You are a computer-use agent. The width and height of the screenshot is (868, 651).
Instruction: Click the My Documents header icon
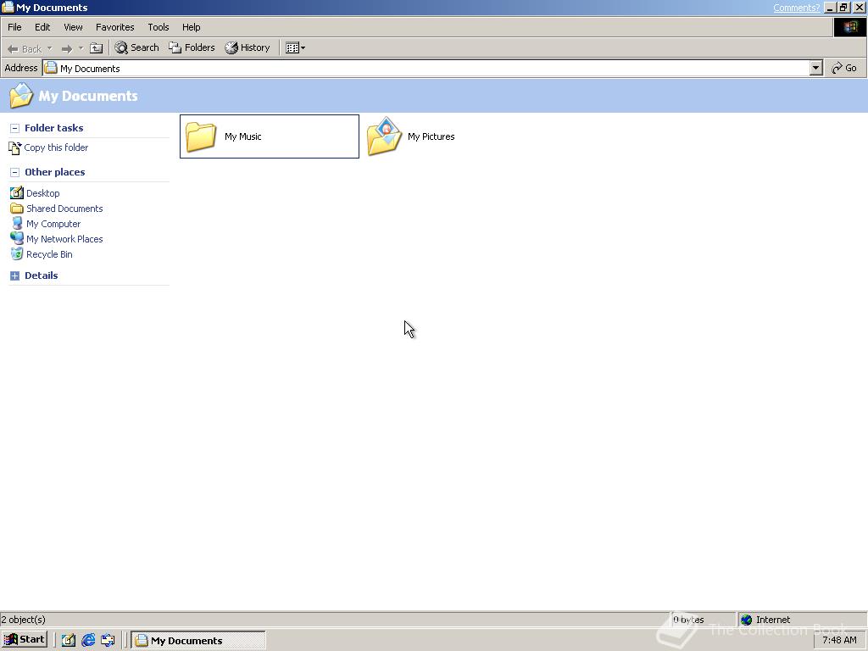click(21, 96)
